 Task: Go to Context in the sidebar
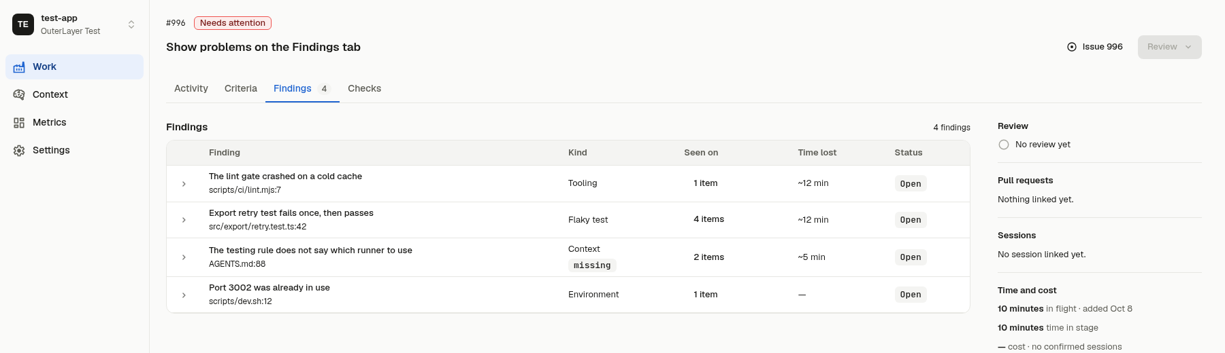(75, 95)
